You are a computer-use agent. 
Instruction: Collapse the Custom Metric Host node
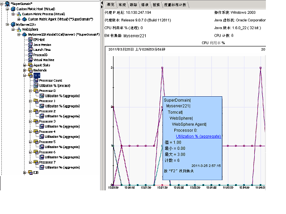point(7,9)
